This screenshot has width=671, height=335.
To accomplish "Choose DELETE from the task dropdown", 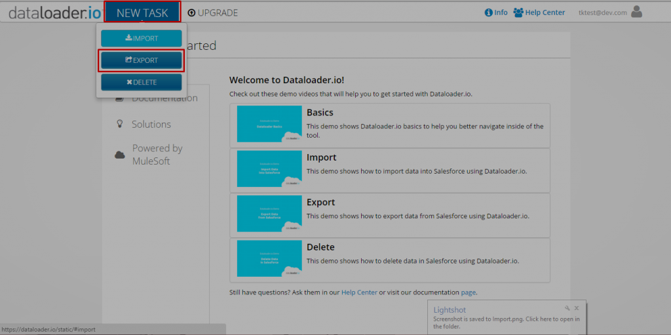I will coord(142,82).
